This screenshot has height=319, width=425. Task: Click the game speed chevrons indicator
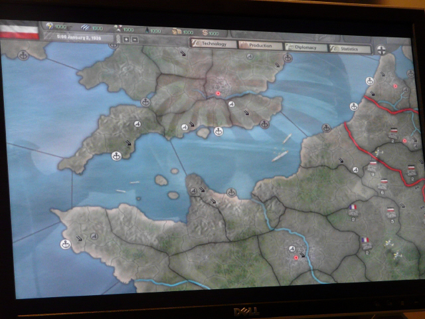tap(118, 39)
